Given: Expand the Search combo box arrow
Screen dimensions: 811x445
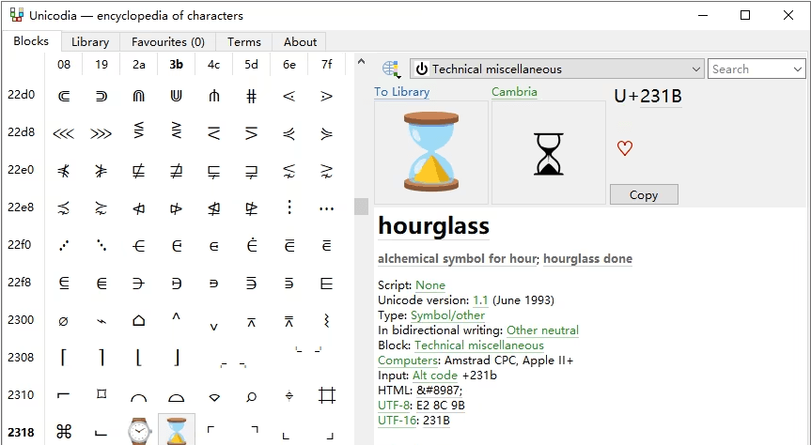Looking at the screenshot, I should click(x=798, y=69).
